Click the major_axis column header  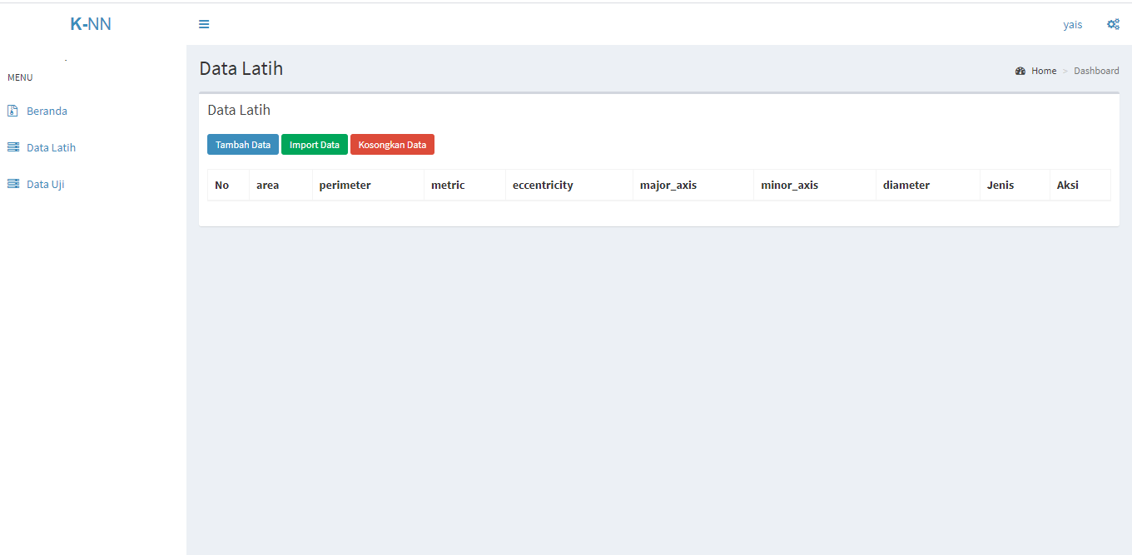coord(668,185)
